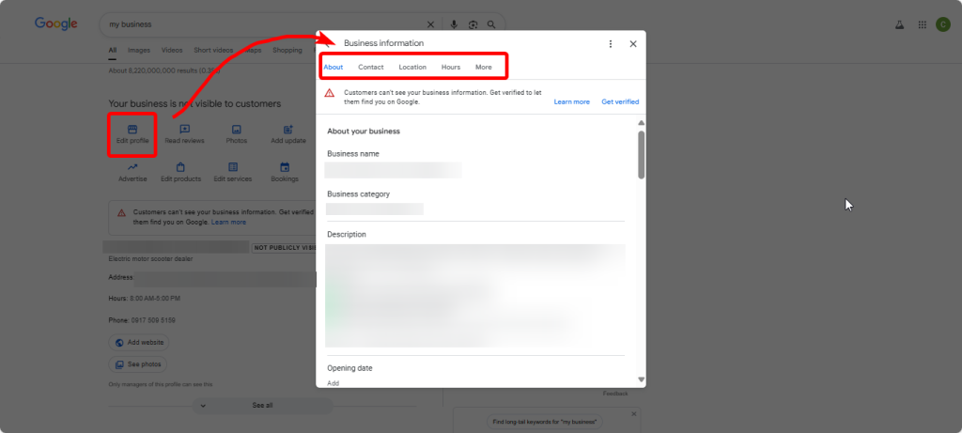Dismiss the long-tail keywords card

point(634,414)
